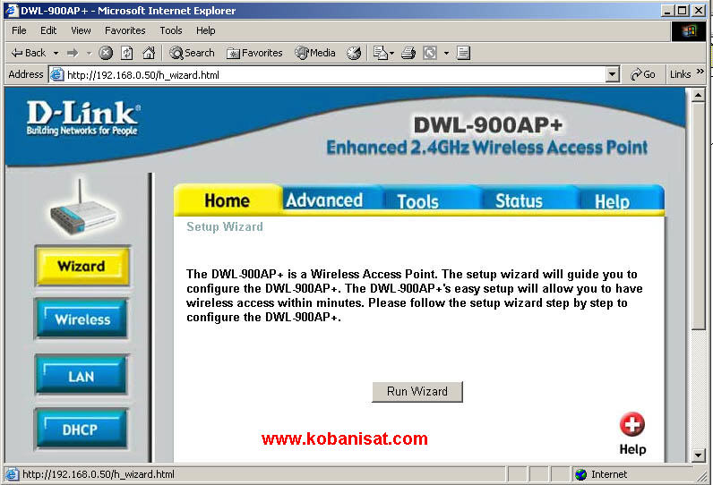Click the status bar page icon
Screen dimensions: 713x485
coord(12,474)
